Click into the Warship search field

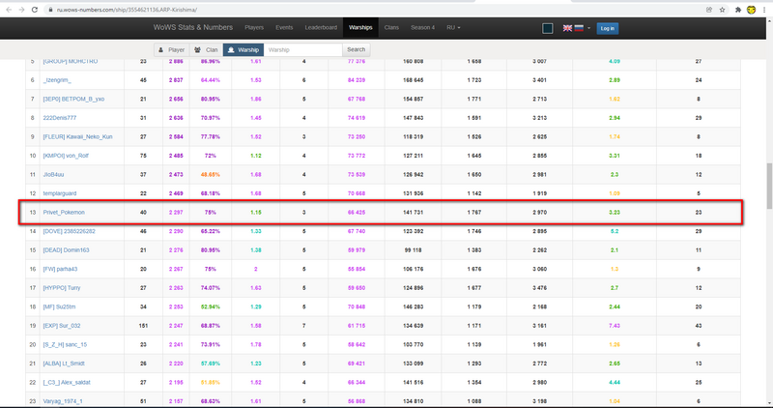click(x=303, y=49)
